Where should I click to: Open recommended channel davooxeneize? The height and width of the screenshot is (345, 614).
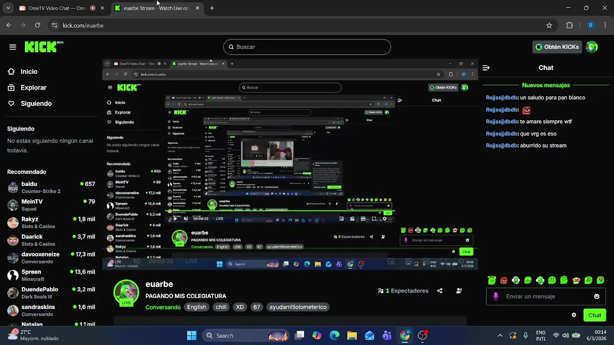(x=51, y=258)
